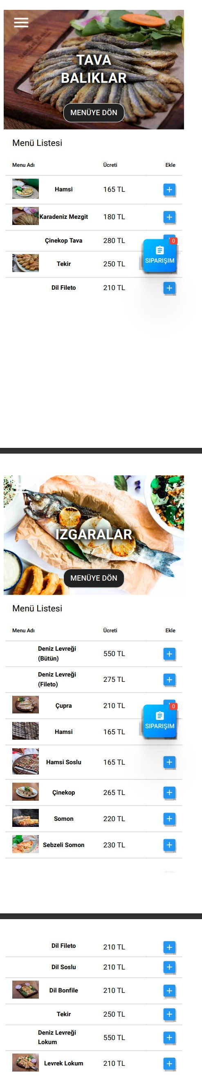
Task: Open the Çupra thumbnail image
Action: coord(25,705)
